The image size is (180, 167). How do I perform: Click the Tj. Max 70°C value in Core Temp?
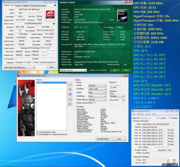(153, 160)
